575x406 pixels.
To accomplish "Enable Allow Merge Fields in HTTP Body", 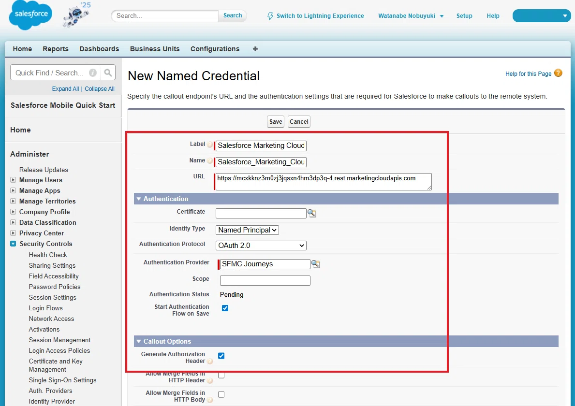I will [x=221, y=394].
